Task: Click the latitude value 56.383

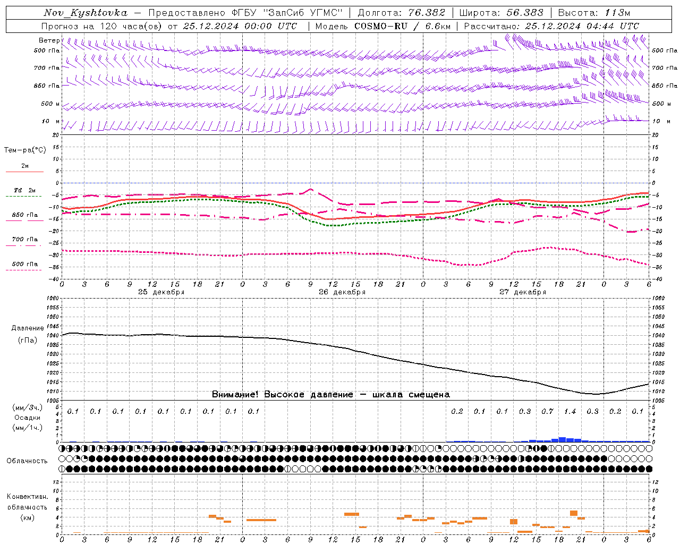Action: point(524,13)
